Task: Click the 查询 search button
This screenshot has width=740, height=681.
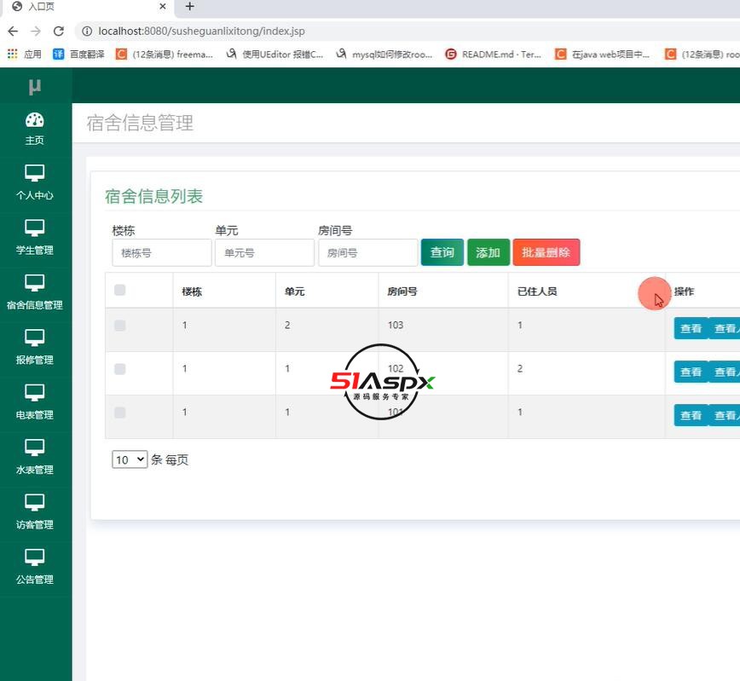Action: (442, 252)
